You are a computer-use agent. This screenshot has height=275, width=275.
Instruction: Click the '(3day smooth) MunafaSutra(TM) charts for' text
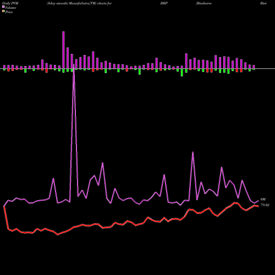(79, 3)
